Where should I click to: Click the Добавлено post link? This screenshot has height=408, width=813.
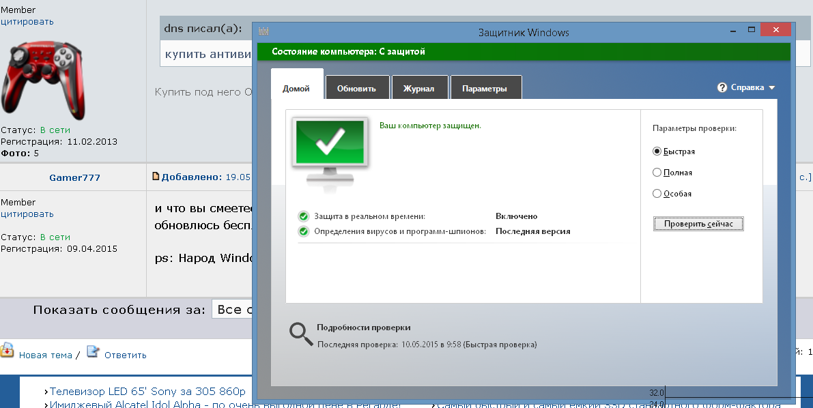191,177
